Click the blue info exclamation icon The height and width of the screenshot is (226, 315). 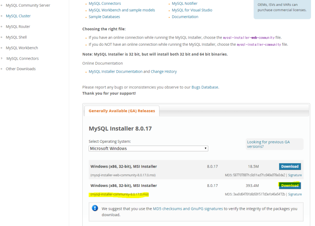95,208
